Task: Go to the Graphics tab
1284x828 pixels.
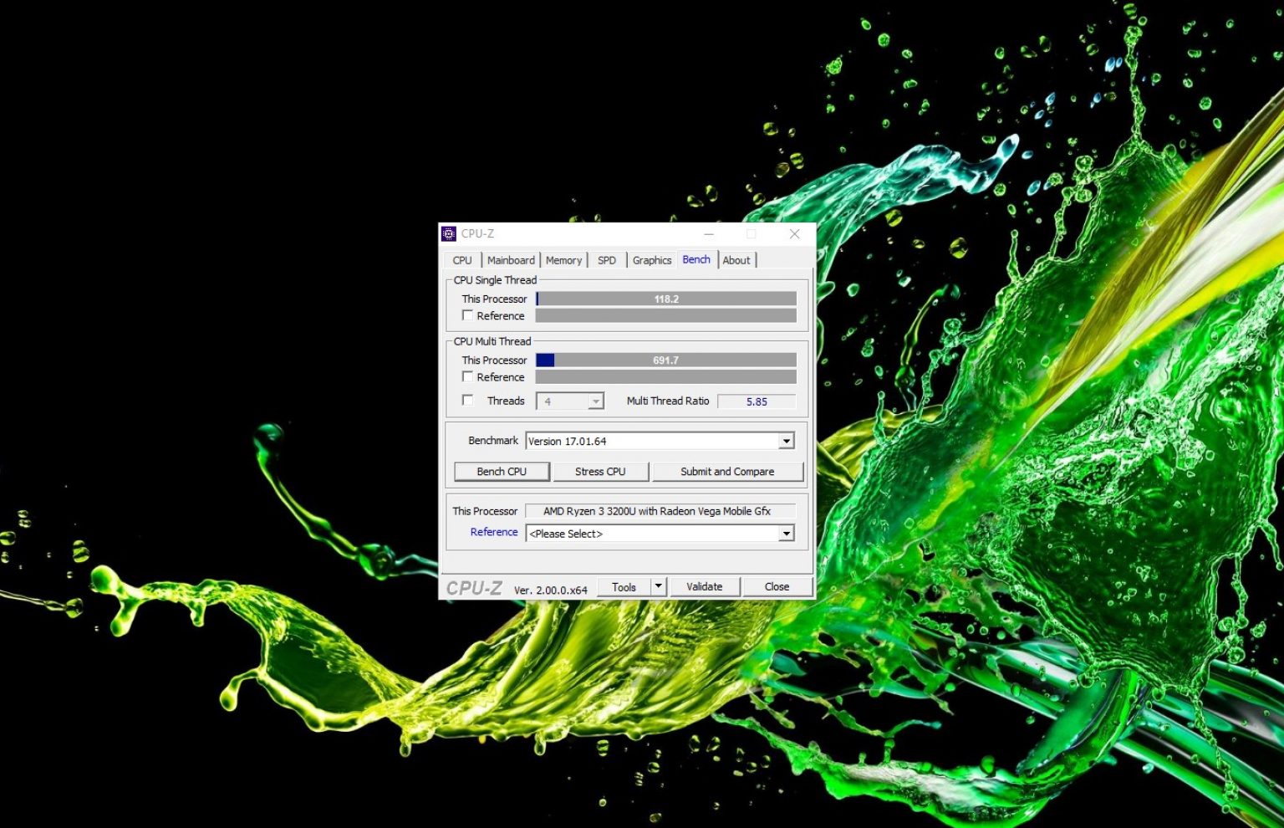Action: point(651,260)
